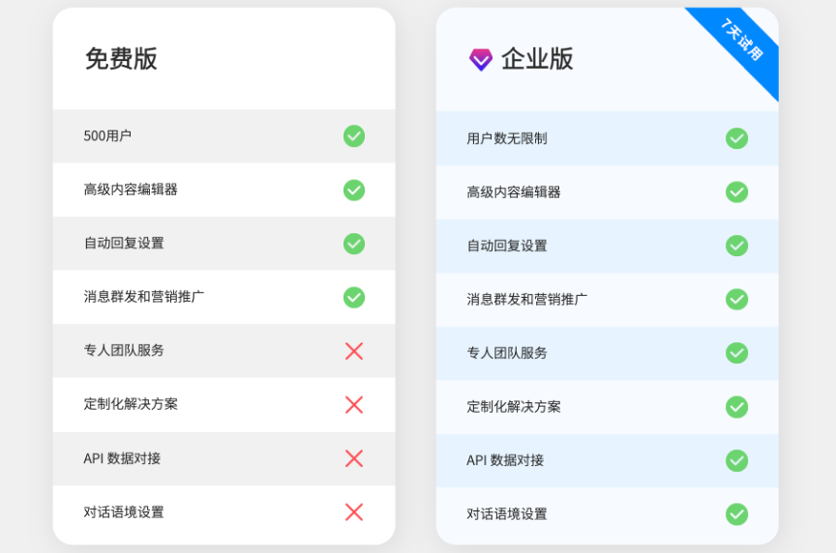Click the 消息群发和营销推广 label in 企业版

(x=526, y=300)
